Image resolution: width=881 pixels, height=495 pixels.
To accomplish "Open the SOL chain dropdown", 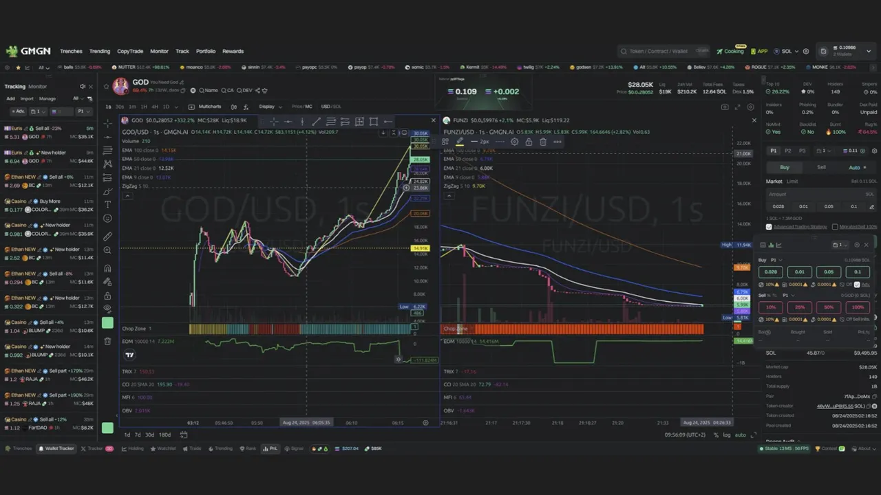I will coord(786,51).
